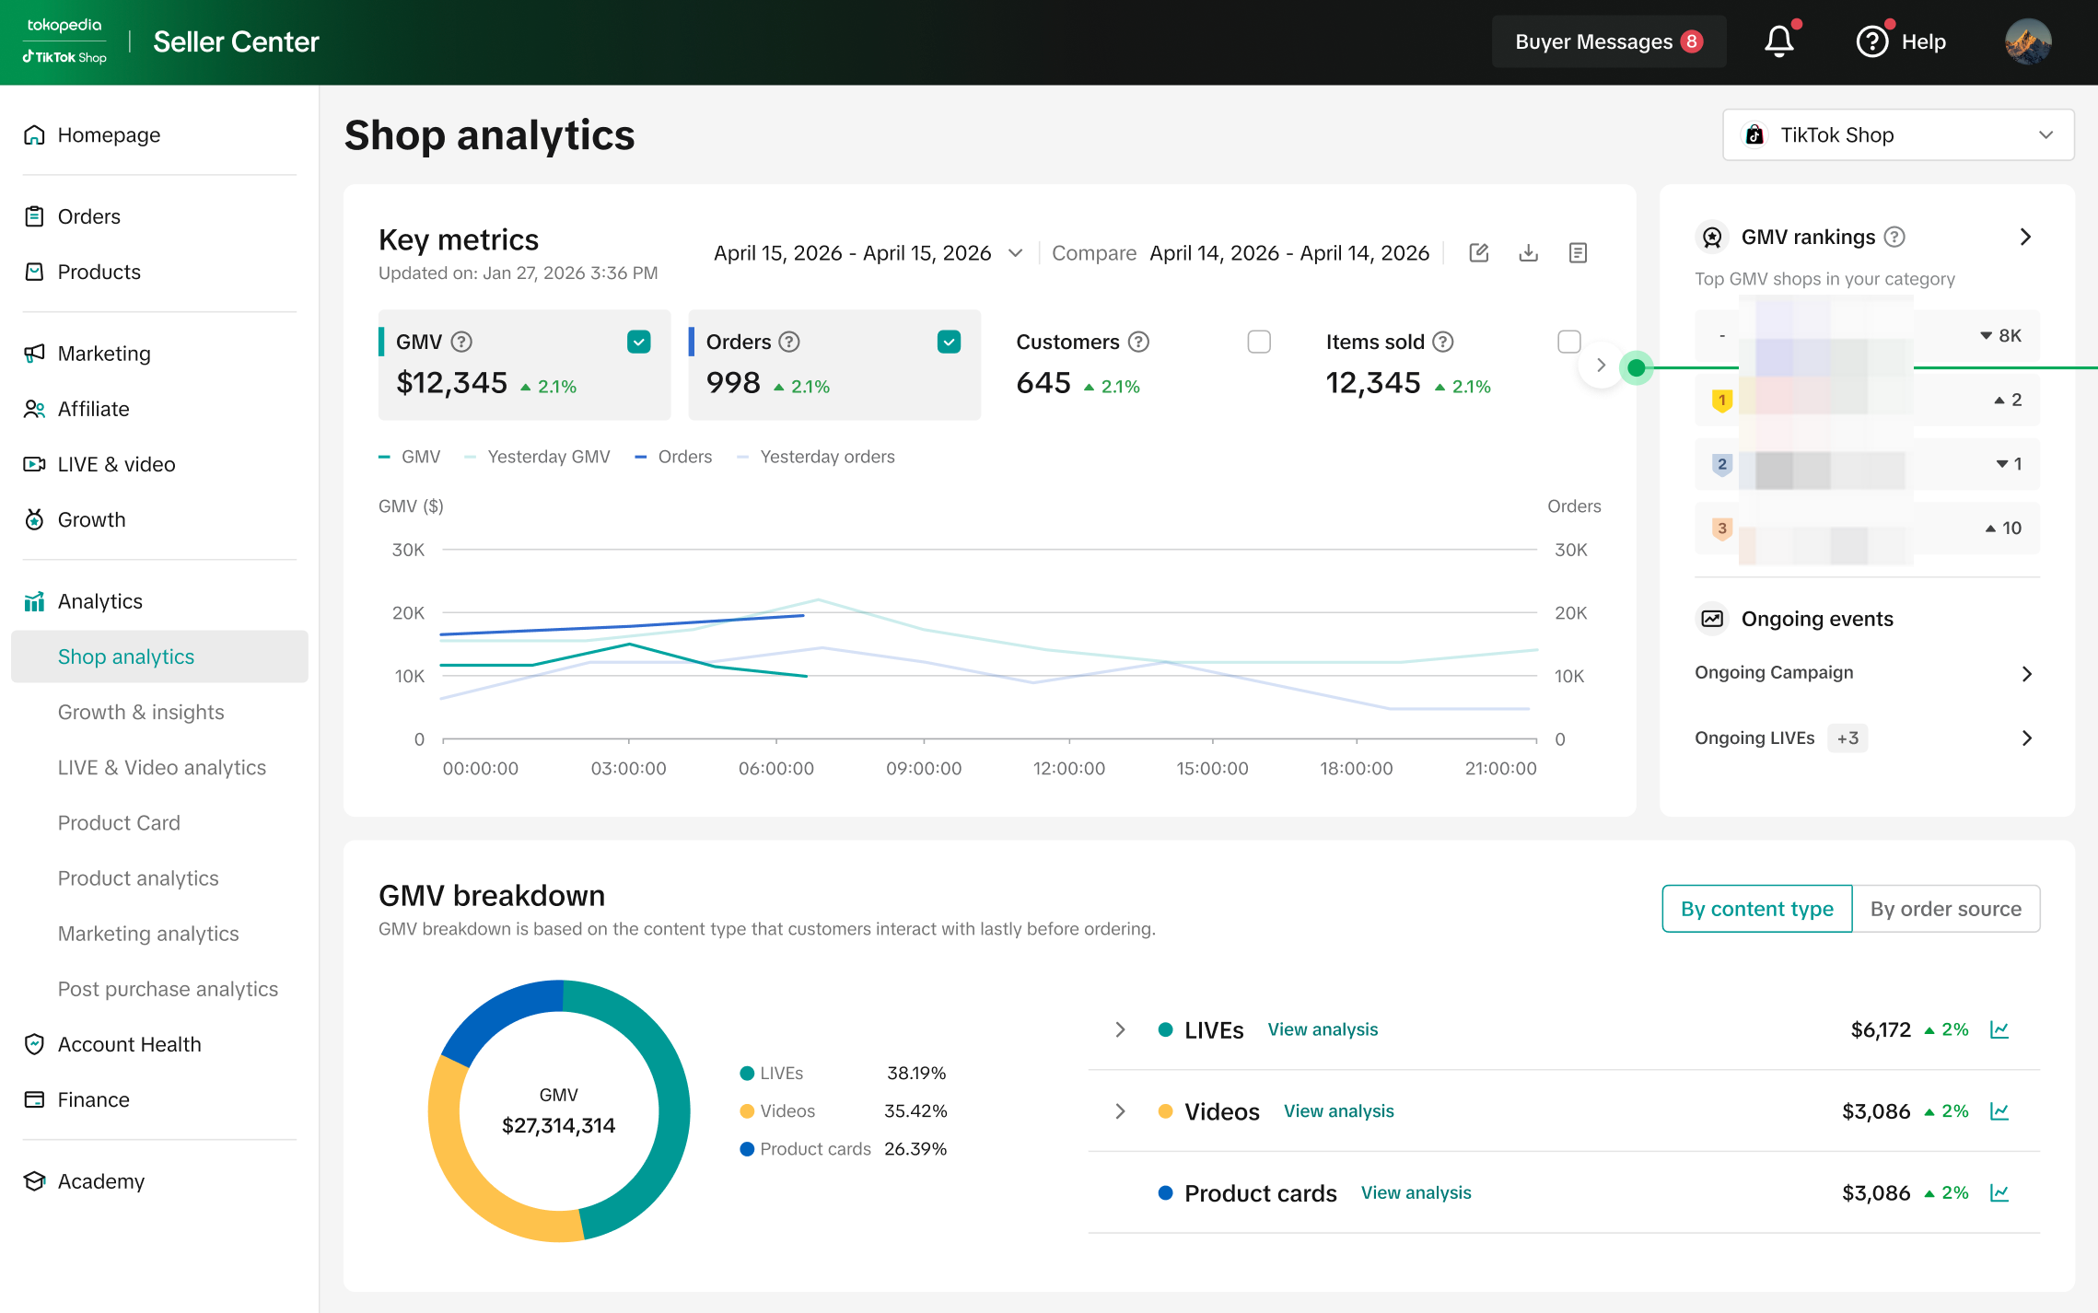Open LIVE & Video analytics menu item
The width and height of the screenshot is (2098, 1313).
click(x=162, y=767)
